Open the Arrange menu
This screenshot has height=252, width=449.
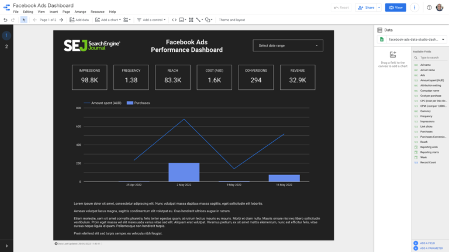80,12
